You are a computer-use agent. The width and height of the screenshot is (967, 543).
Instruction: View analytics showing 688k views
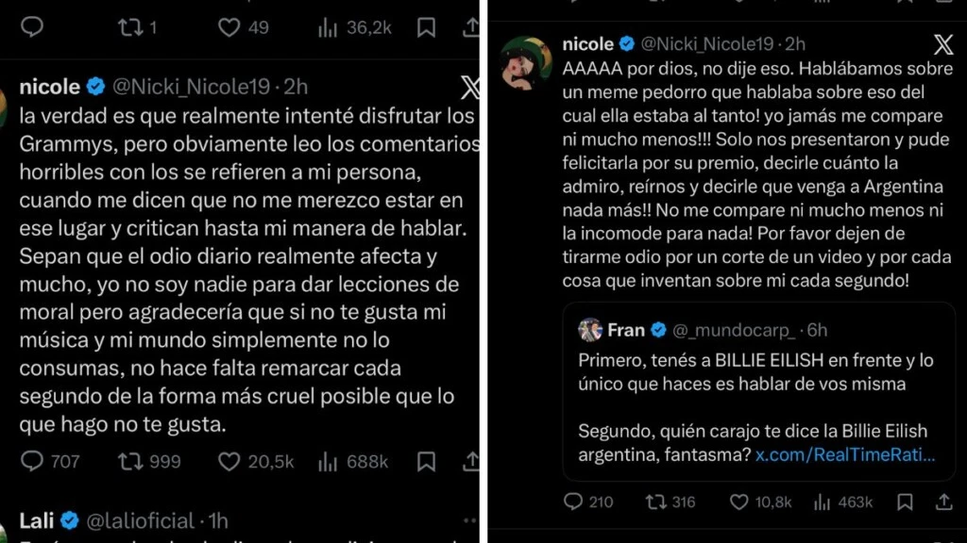[x=328, y=461]
